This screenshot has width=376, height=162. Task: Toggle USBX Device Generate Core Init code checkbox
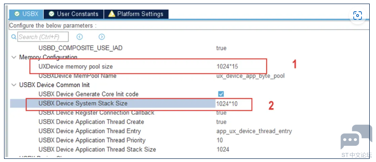[x=221, y=94]
